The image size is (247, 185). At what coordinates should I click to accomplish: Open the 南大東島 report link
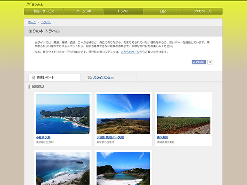point(163,137)
